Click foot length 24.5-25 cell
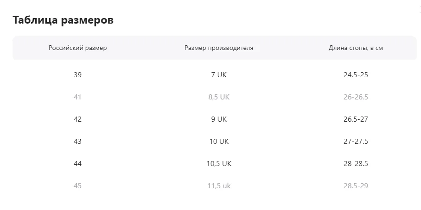 (356, 74)
